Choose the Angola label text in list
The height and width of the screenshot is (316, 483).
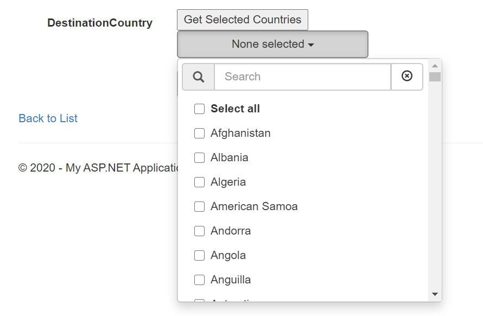click(228, 255)
